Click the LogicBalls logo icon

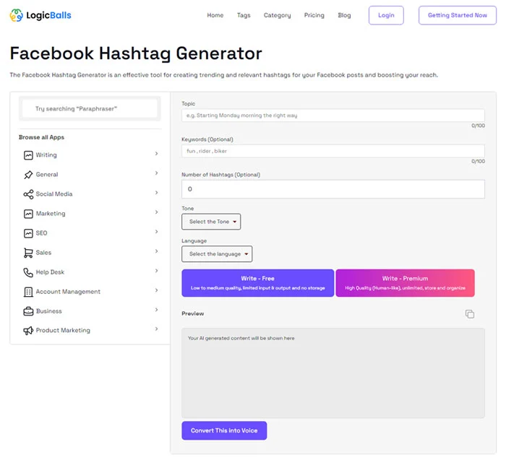pos(16,15)
